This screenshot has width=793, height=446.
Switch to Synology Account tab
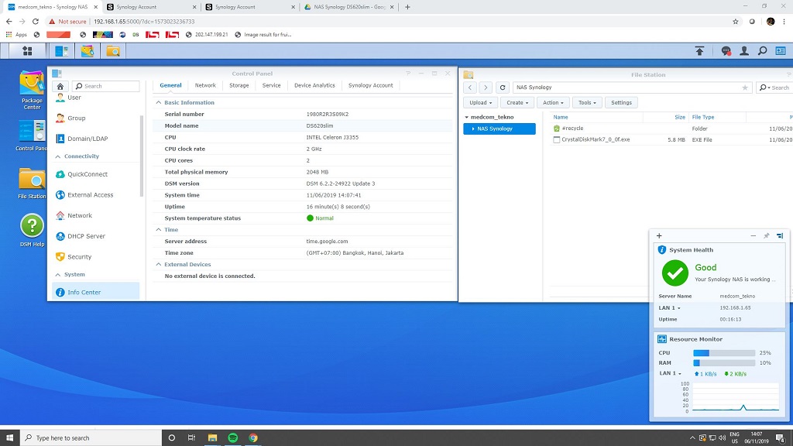(371, 85)
